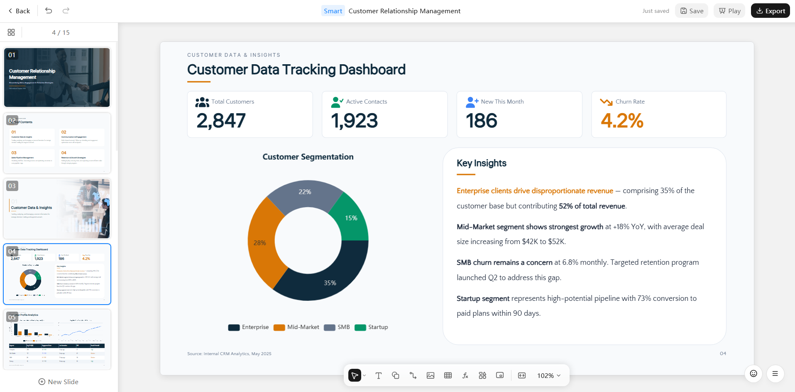Select slide 05 thumbnail
This screenshot has width=795, height=392.
coord(57,339)
